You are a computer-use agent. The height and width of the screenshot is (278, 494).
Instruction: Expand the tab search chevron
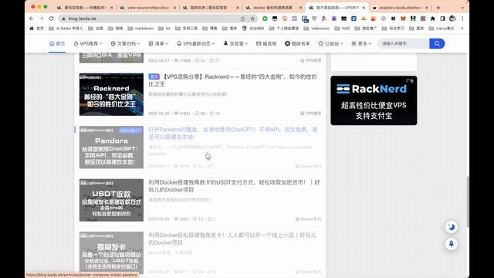[462, 7]
